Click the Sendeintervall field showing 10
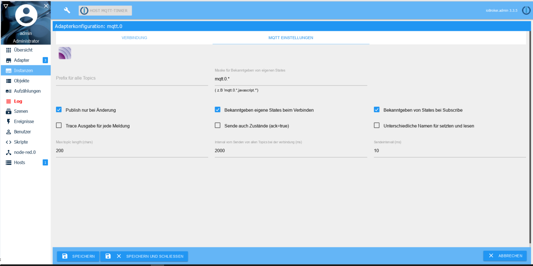533x266 pixels. 450,151
